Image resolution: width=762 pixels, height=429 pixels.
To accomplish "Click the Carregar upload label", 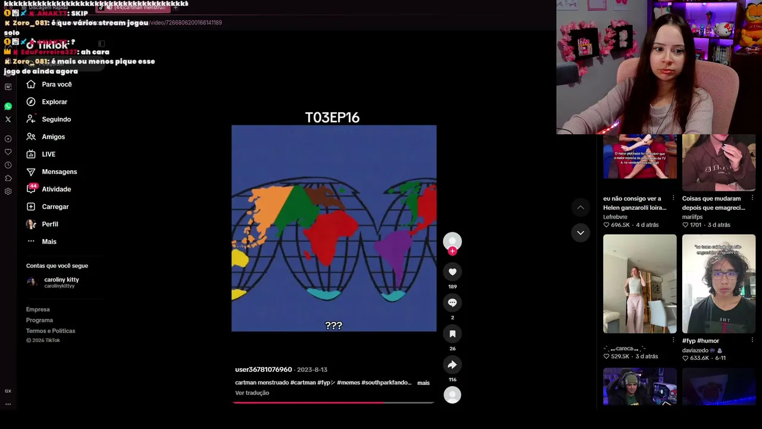I will point(55,207).
